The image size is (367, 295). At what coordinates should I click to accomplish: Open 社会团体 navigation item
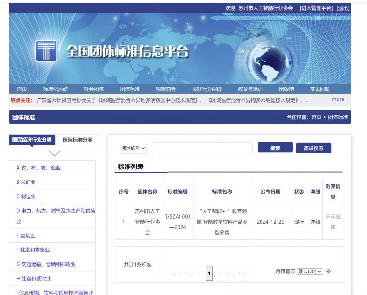click(94, 89)
